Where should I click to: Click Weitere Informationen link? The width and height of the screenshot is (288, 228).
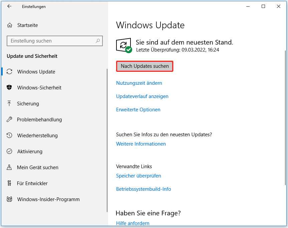[141, 144]
